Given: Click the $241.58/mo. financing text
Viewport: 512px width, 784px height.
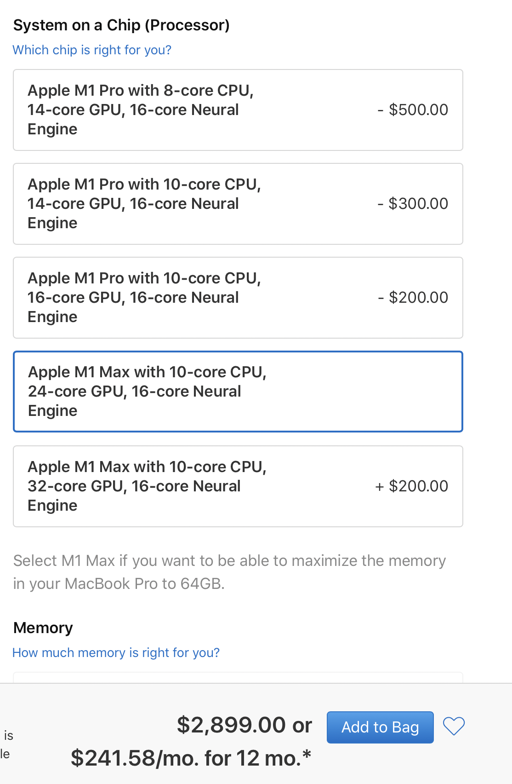Looking at the screenshot, I should pos(184,758).
